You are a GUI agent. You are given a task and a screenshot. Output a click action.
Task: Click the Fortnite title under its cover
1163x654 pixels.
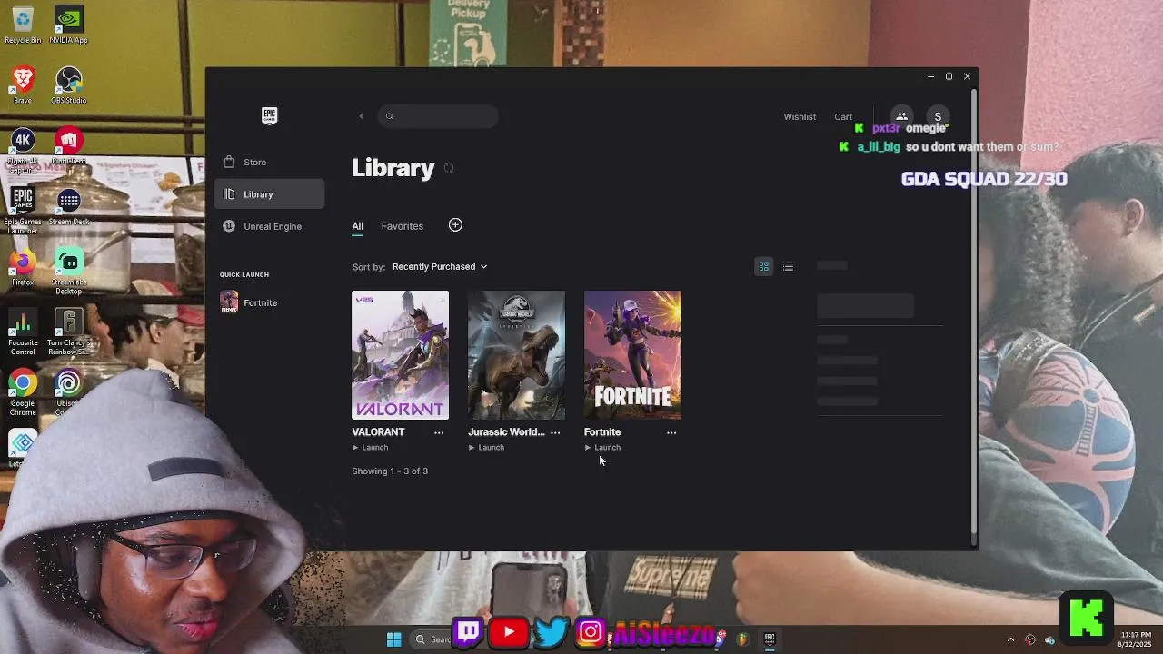pyautogui.click(x=602, y=432)
